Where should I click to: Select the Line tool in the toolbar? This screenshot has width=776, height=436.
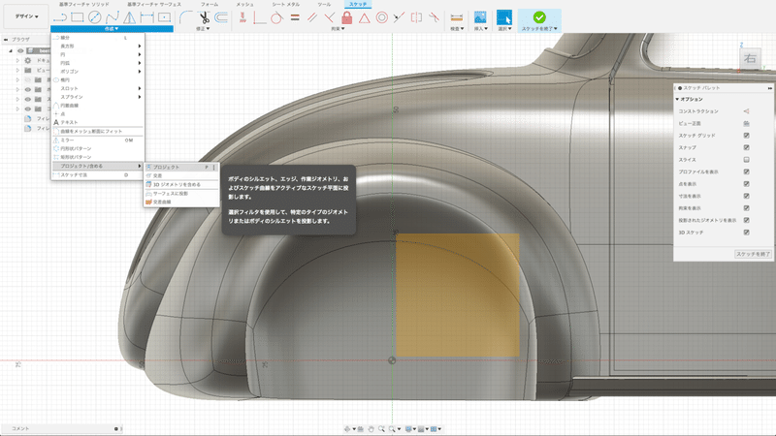62,16
